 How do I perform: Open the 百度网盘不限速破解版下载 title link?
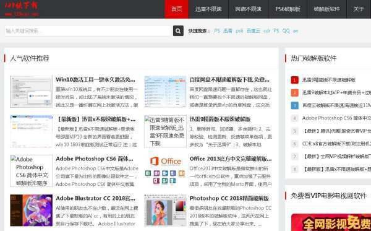229,80
